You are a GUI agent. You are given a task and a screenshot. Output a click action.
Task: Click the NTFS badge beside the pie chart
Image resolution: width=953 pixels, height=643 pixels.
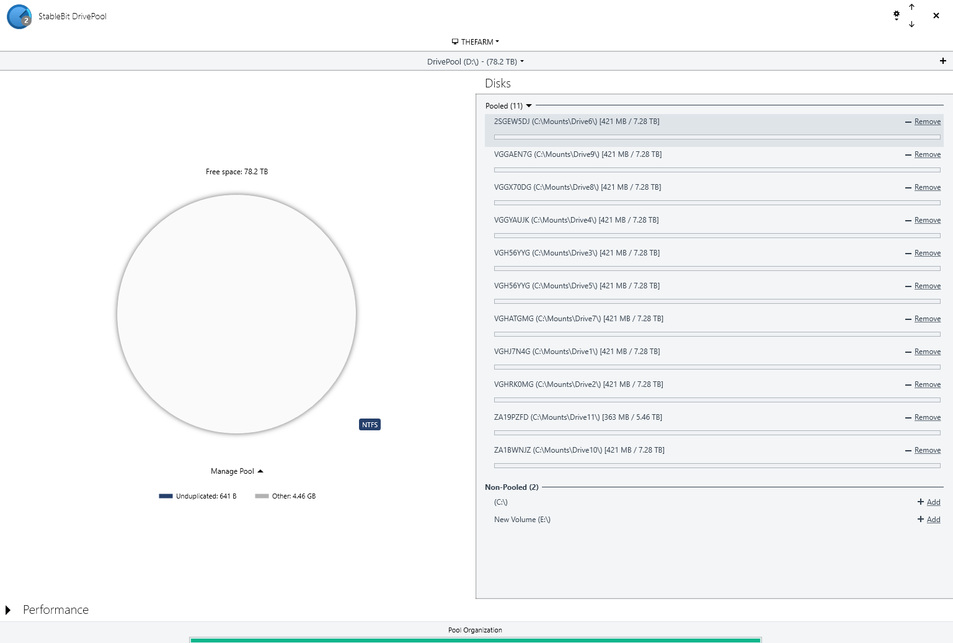point(370,425)
